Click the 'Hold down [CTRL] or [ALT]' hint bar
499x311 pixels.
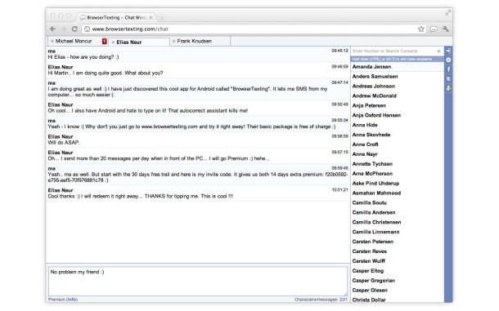[398, 59]
